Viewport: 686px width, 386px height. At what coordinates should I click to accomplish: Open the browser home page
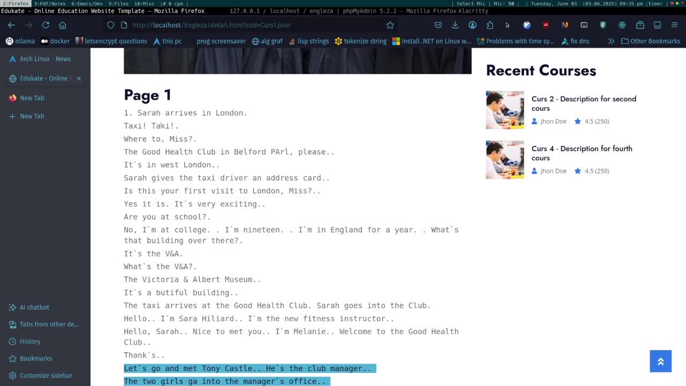tap(63, 25)
